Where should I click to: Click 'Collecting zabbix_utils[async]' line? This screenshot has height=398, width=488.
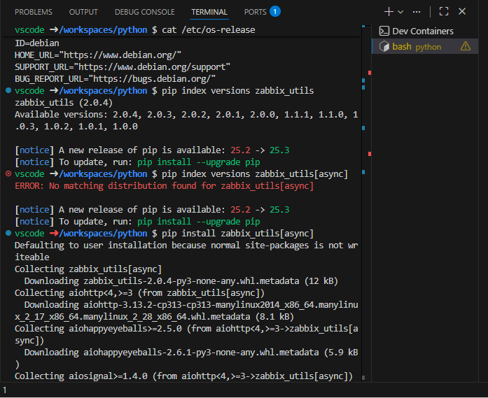click(x=88, y=269)
